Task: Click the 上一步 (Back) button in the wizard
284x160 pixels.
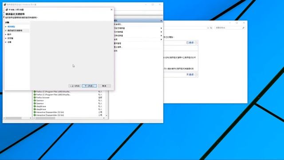Action: (75, 86)
